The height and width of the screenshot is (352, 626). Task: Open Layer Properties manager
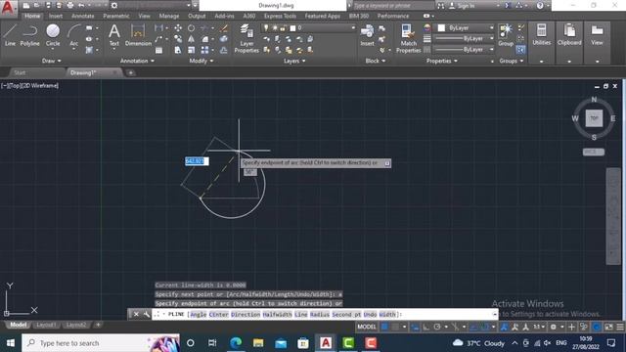[246, 38]
